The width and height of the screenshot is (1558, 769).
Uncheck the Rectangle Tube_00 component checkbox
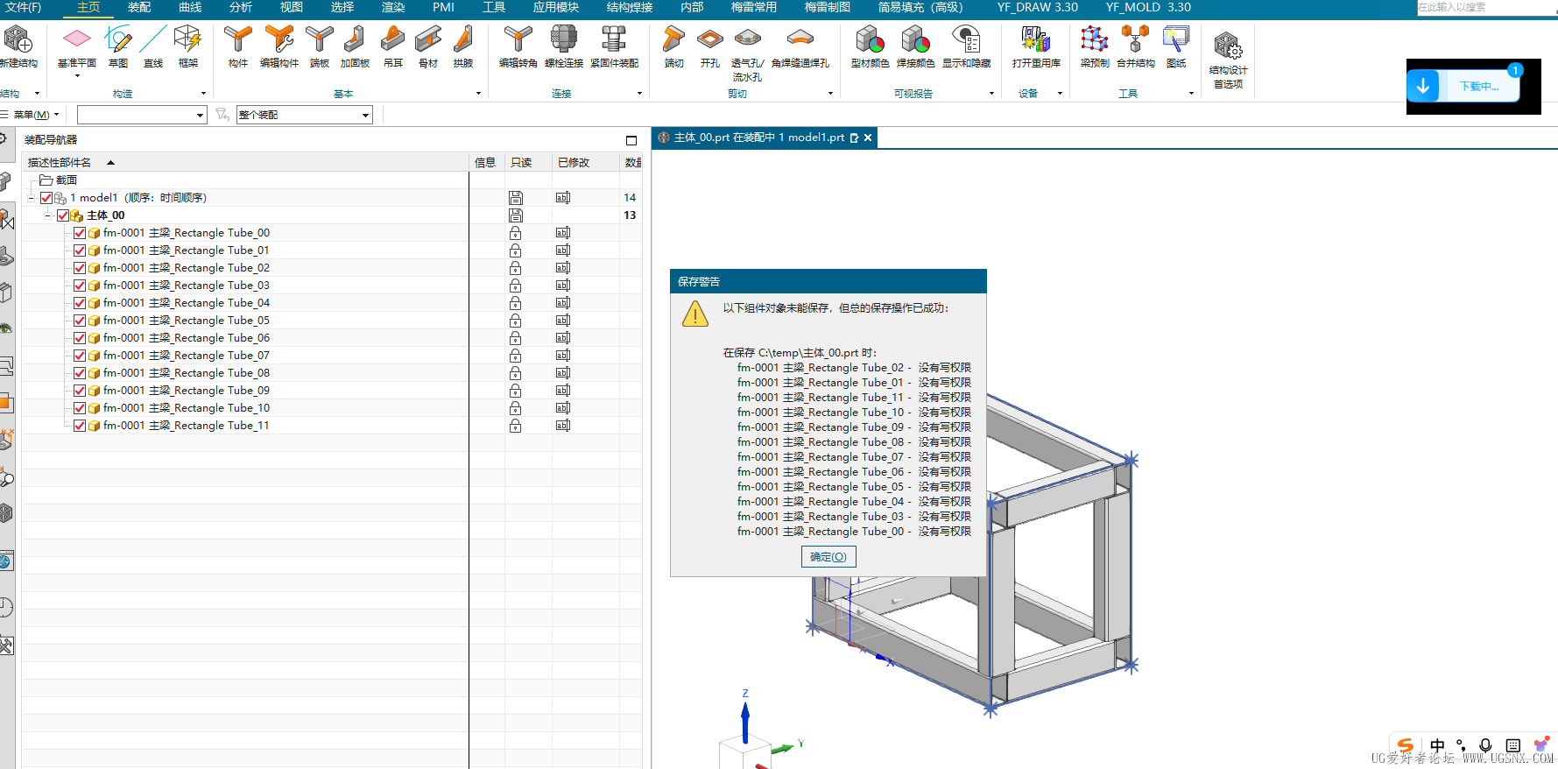pos(80,233)
